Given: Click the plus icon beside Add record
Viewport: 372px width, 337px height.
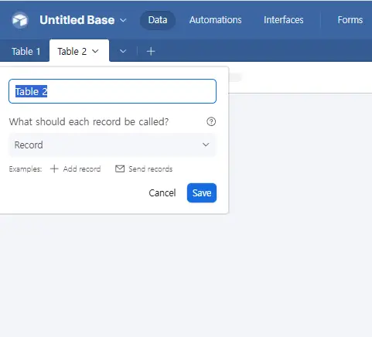Looking at the screenshot, I should 54,169.
